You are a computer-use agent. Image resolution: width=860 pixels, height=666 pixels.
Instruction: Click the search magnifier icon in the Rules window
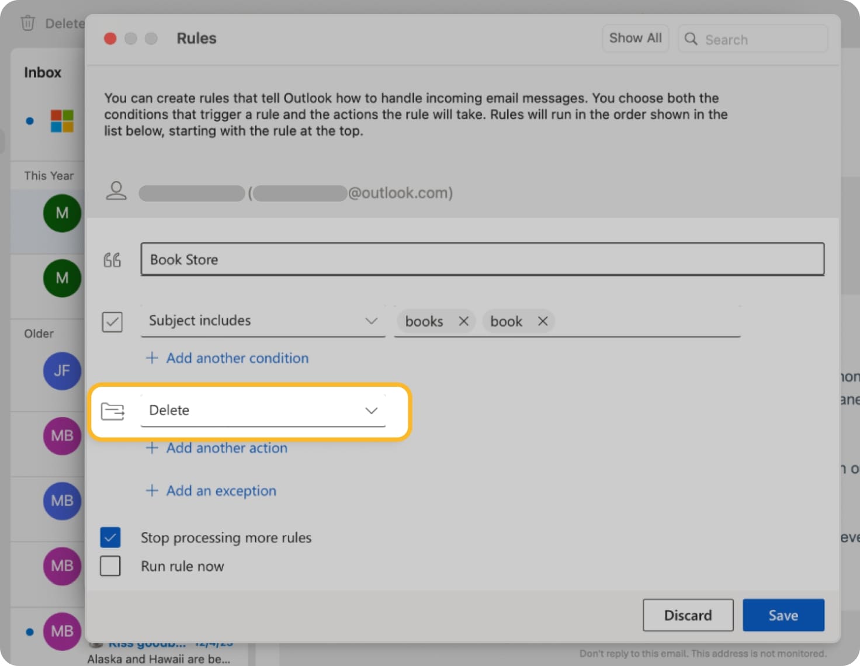click(x=691, y=39)
